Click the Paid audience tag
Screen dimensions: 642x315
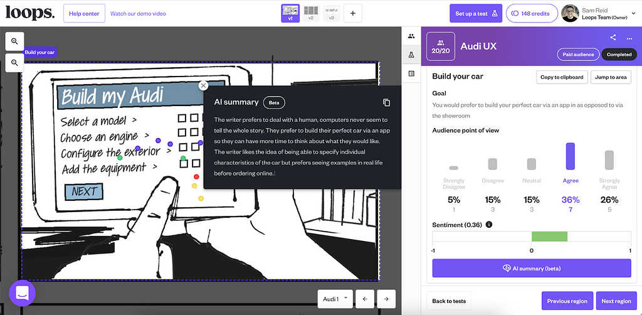[578, 55]
